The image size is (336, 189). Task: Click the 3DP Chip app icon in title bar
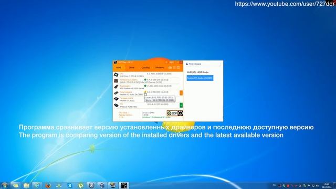point(115,62)
